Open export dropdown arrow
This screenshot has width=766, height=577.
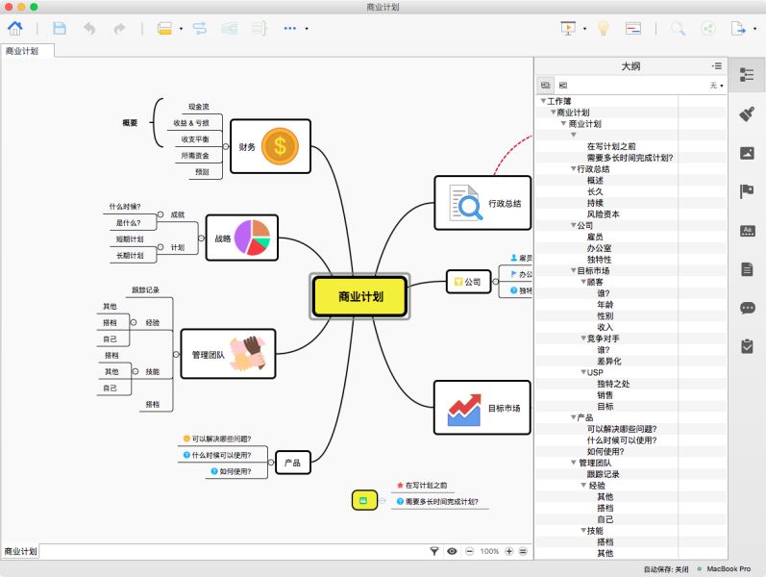[754, 29]
